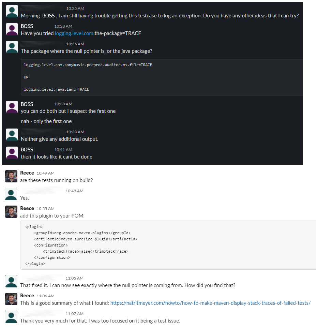Click the teal avatar at the 10:36 AM message
Screen dimensions: 316x329
coord(12,47)
